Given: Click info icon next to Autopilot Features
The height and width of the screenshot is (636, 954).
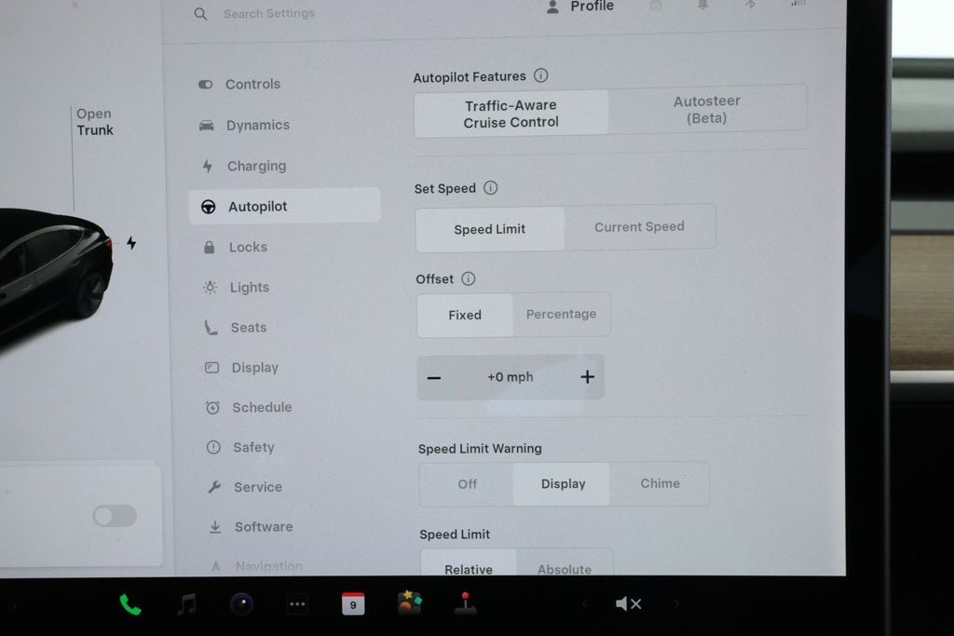Looking at the screenshot, I should (540, 76).
